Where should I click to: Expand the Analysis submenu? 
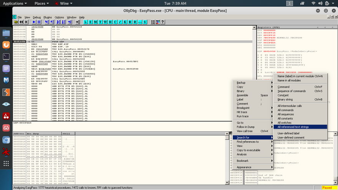click(253, 154)
